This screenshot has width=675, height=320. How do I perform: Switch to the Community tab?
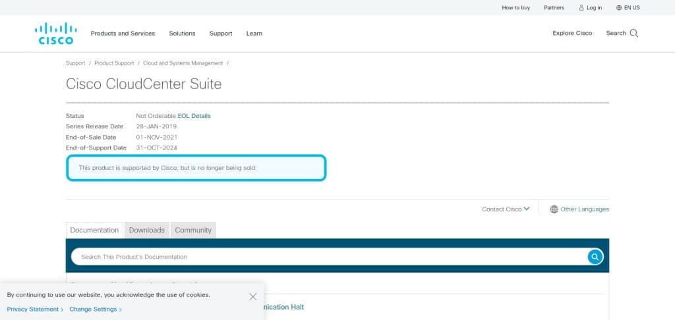193,230
